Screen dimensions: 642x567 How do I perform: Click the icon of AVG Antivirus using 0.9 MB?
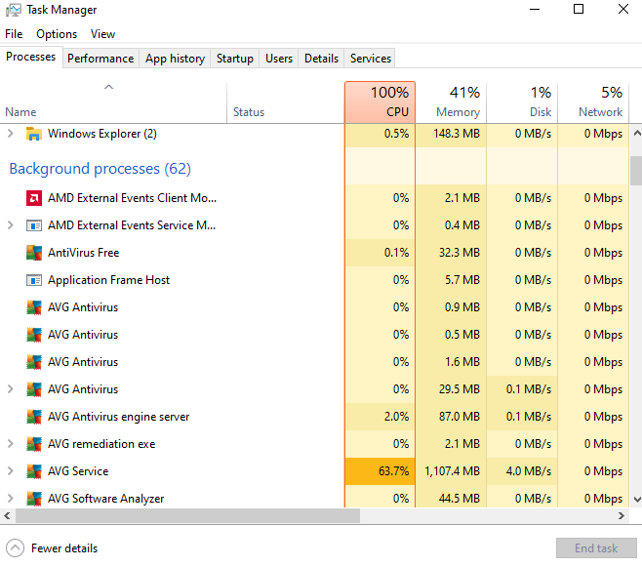tap(34, 307)
